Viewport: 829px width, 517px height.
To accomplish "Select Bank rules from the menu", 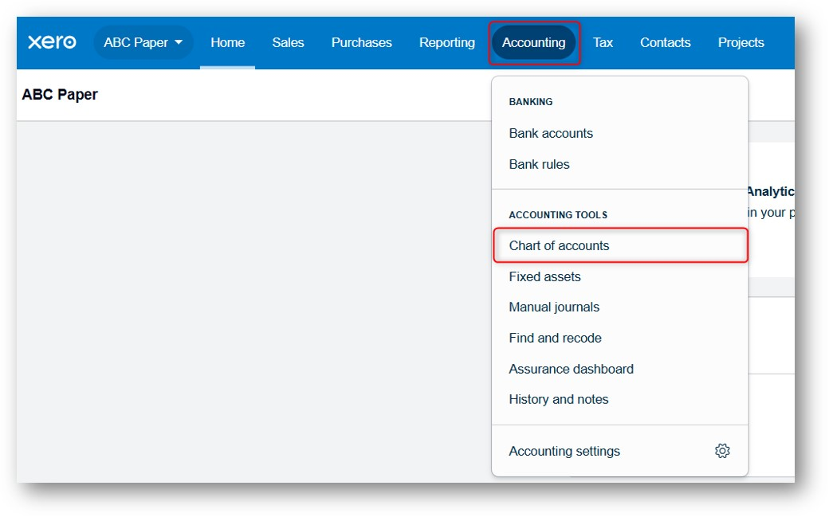I will [x=619, y=164].
